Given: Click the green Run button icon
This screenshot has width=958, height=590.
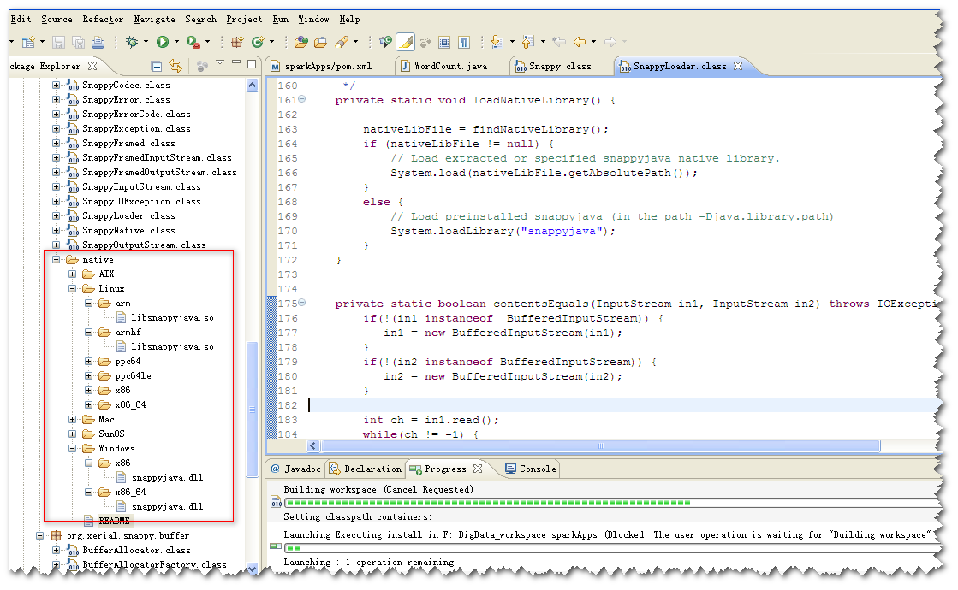Looking at the screenshot, I should click(x=162, y=41).
